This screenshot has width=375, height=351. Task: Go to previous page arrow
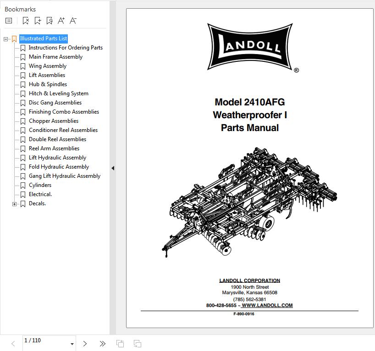click(x=13, y=344)
